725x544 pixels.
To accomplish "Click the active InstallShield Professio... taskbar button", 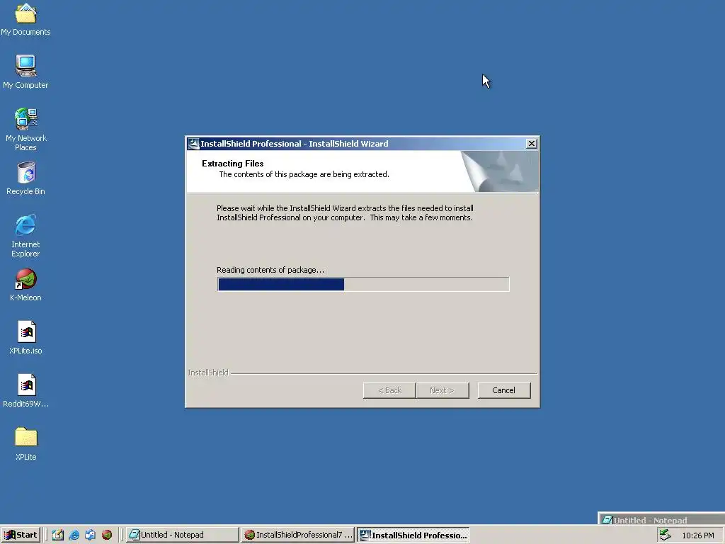I will [x=413, y=535].
